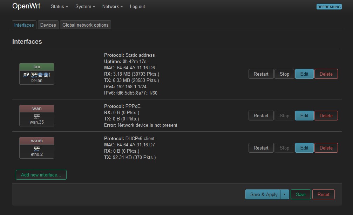Open Global network options tab
Image resolution: width=353 pixels, height=215 pixels.
(x=85, y=25)
